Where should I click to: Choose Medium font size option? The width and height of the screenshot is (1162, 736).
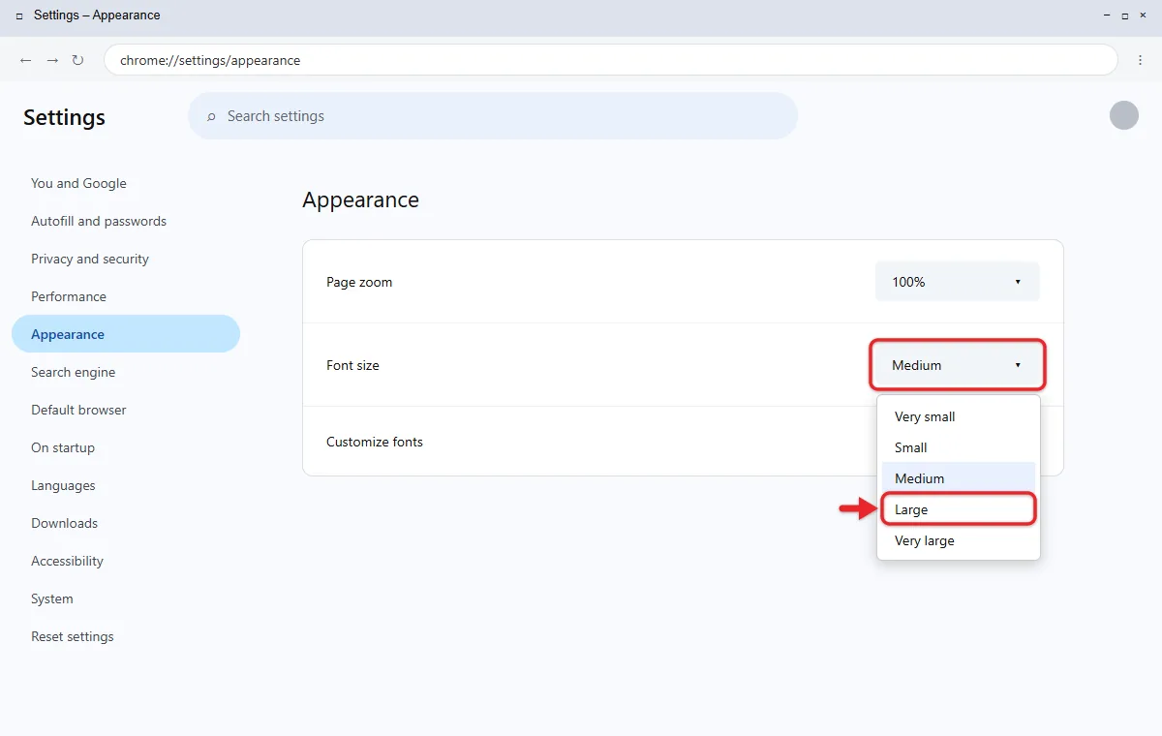coord(959,478)
